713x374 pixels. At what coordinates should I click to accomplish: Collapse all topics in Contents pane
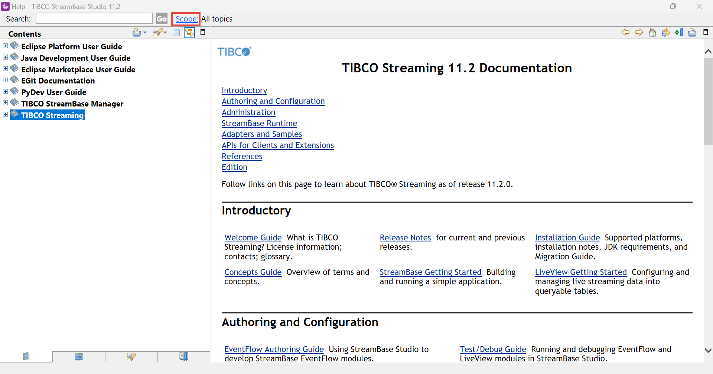tap(177, 33)
